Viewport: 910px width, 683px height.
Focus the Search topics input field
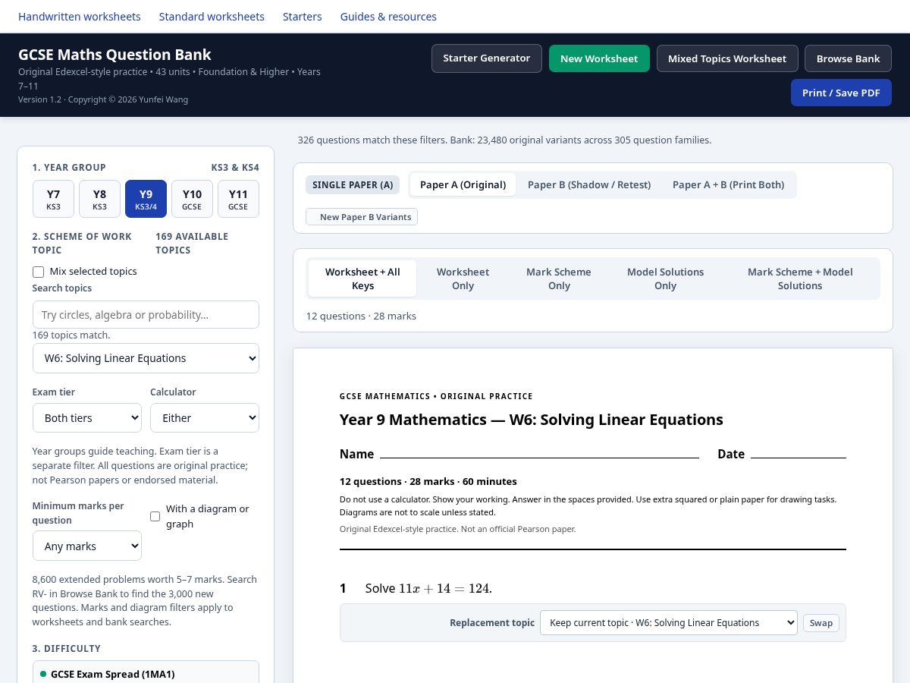point(146,314)
